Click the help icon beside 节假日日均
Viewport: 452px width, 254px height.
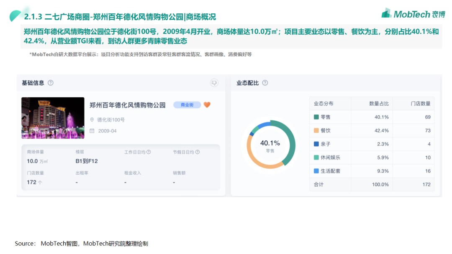[197, 152]
